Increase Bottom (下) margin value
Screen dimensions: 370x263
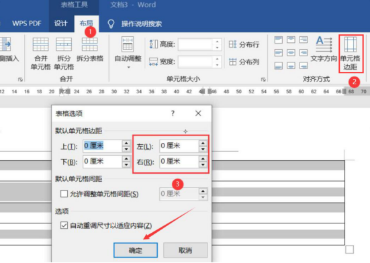point(126,158)
